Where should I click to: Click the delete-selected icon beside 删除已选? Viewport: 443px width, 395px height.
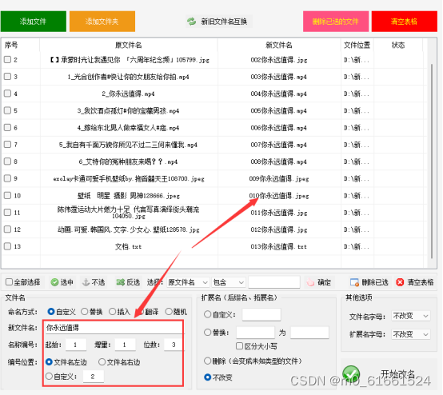tap(354, 282)
